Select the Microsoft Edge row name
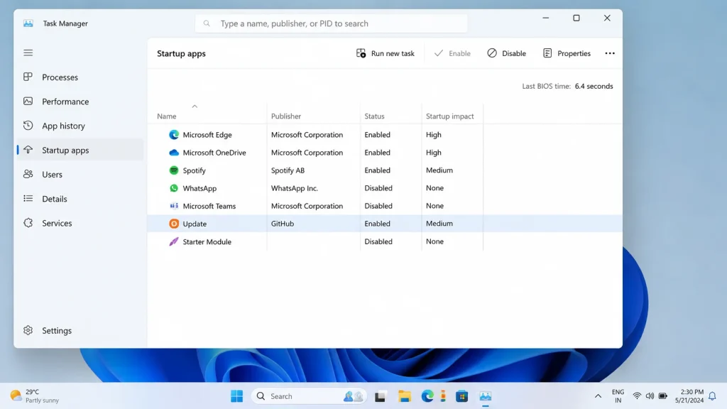 [207, 135]
